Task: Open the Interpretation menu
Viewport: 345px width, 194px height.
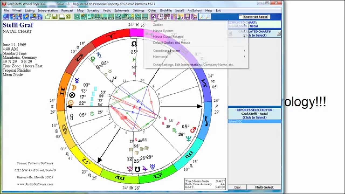Action: click(x=48, y=11)
